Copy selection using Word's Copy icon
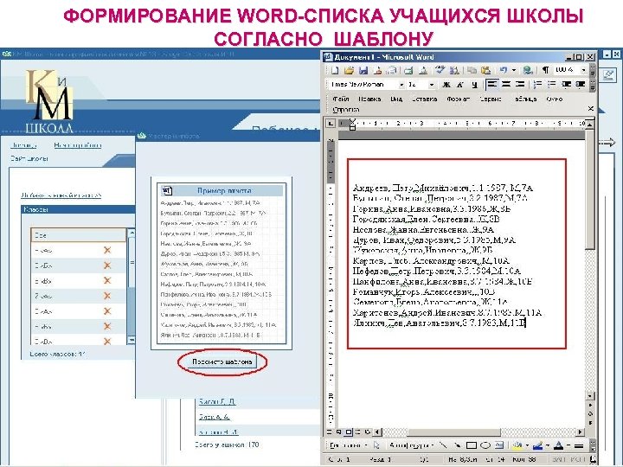This screenshot has width=623, height=467. (x=472, y=71)
